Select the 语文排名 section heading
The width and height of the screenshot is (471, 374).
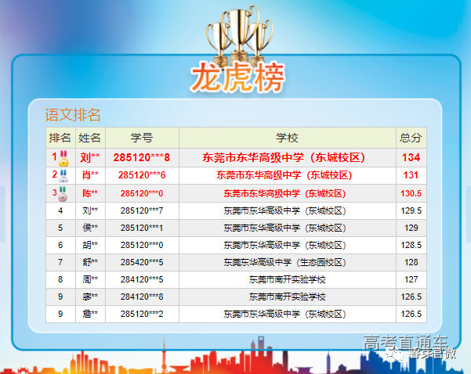point(73,116)
